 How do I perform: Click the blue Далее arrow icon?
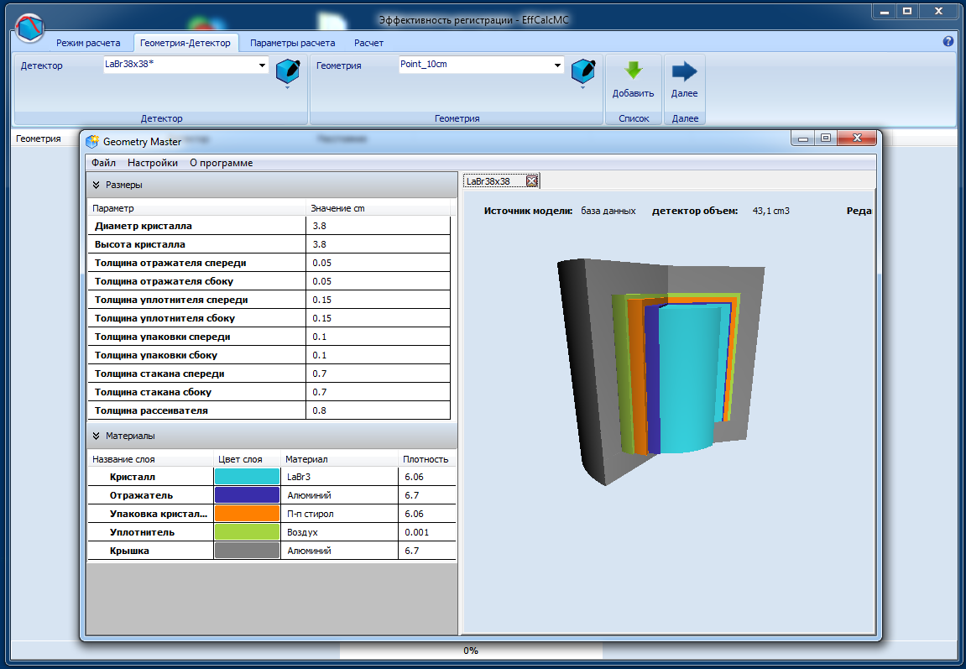click(x=684, y=71)
